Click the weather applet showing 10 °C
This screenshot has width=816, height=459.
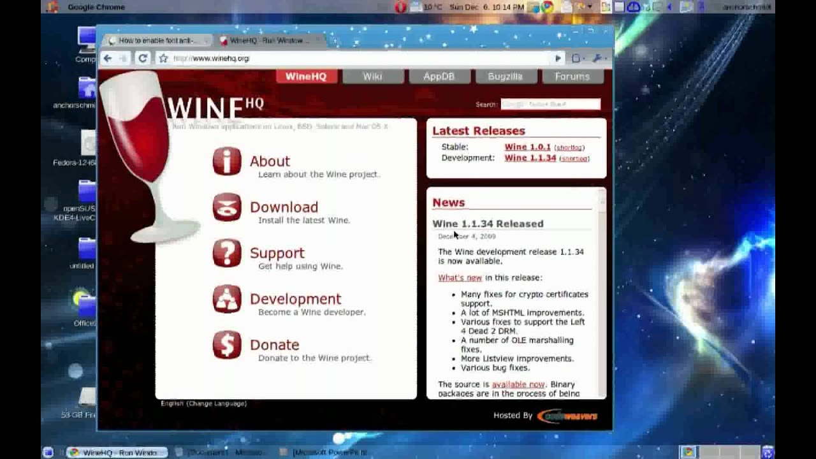[426, 7]
